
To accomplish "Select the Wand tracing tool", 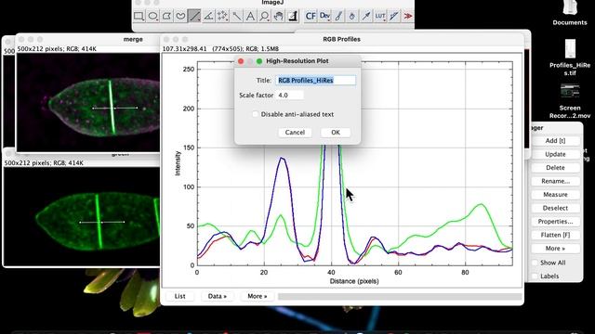I will point(236,16).
